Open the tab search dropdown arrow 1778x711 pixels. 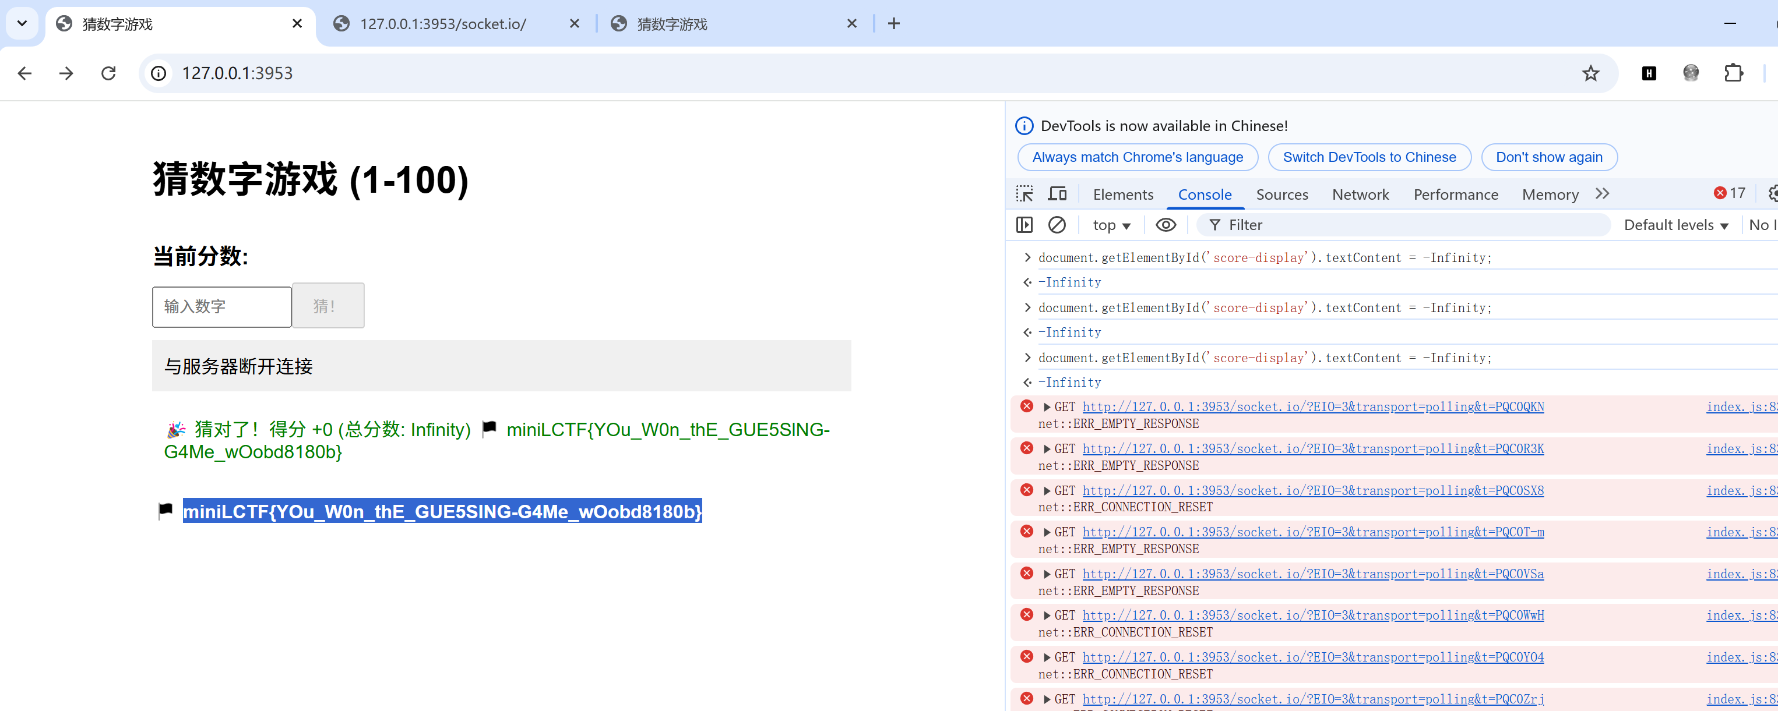[22, 23]
